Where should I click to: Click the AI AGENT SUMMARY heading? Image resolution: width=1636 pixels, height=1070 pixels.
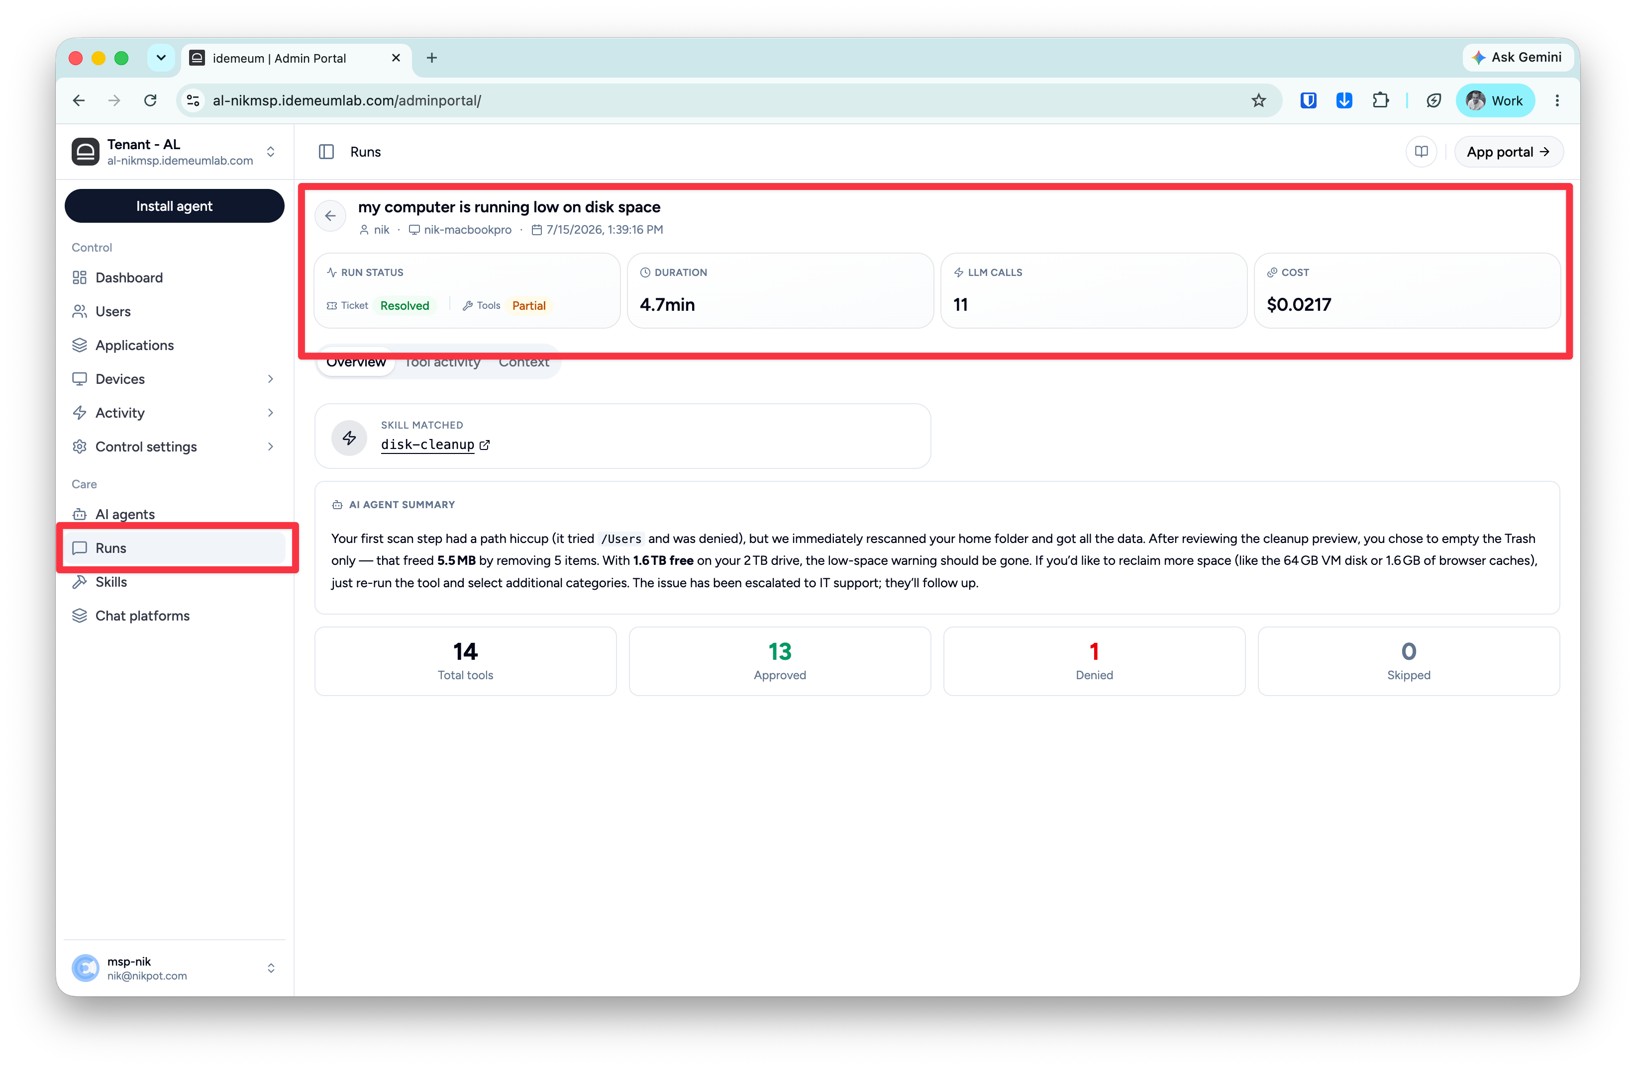pyautogui.click(x=402, y=504)
